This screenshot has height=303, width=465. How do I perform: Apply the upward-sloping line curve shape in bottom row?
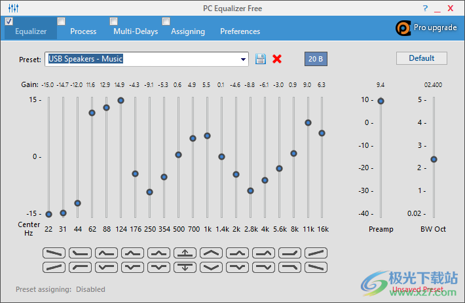54,268
